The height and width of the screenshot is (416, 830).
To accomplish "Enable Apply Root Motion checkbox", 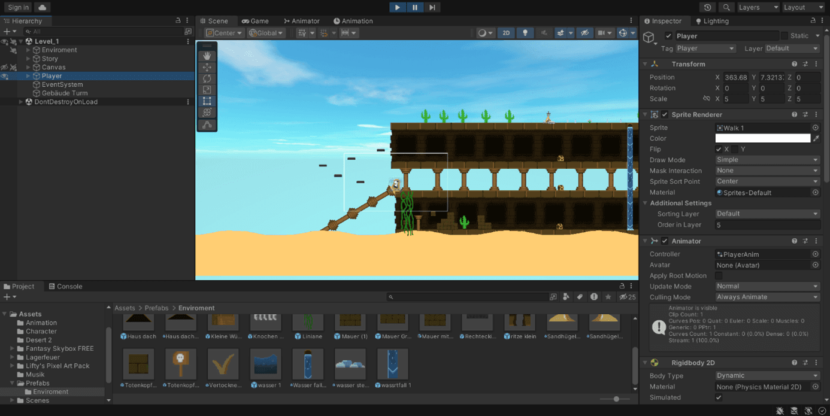I will click(719, 276).
